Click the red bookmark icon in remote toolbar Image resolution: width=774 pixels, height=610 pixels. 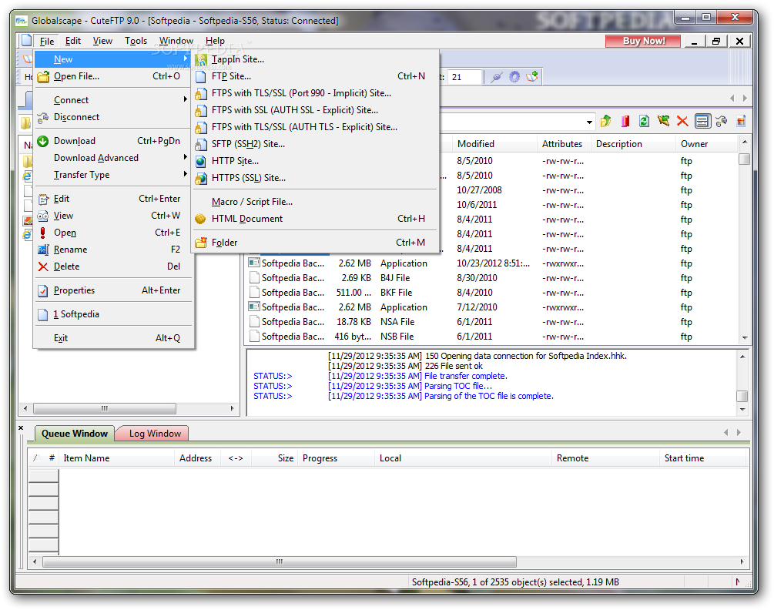pos(625,121)
